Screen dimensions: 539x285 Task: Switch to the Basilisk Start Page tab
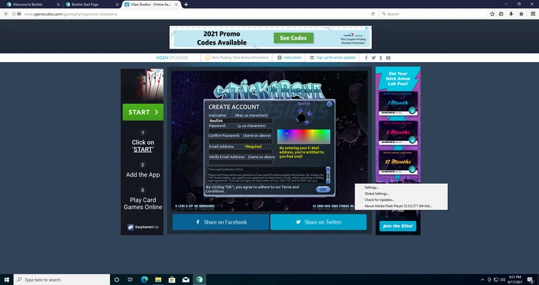(x=91, y=5)
